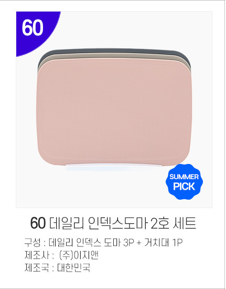This screenshot has height=289, width=226.
Task: Click the manufacturer name (주)이지앤
Action: click(x=79, y=255)
